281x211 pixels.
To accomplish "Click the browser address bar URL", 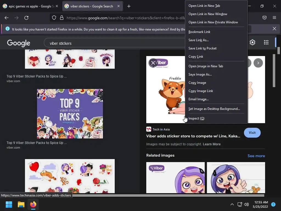I will coord(125,18).
